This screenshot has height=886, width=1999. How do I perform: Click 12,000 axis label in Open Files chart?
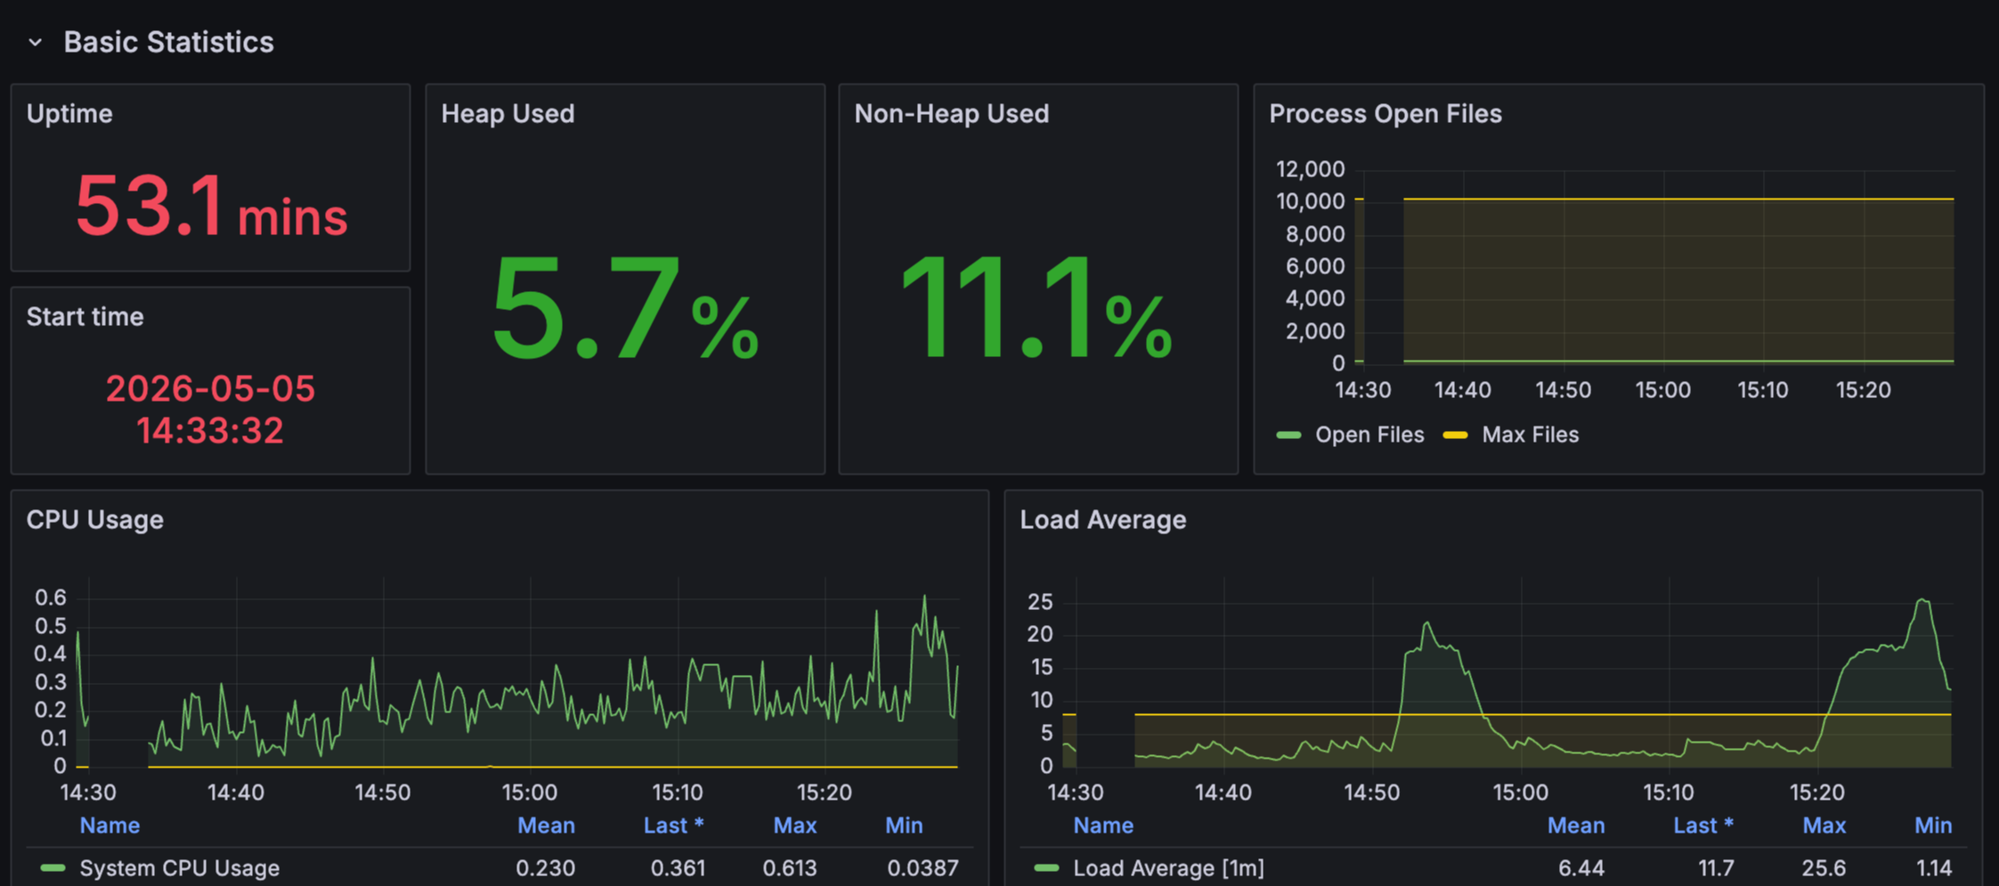(1310, 168)
